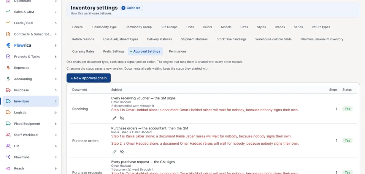Open the Permissions tab
Screen dimensions: 365x174
(178, 51)
